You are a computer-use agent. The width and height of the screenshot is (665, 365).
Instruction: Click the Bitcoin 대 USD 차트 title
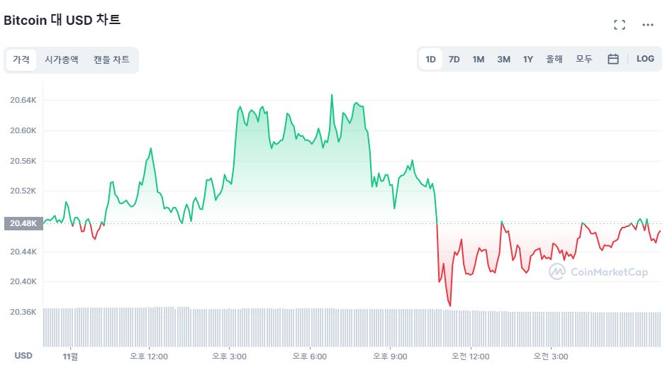62,20
